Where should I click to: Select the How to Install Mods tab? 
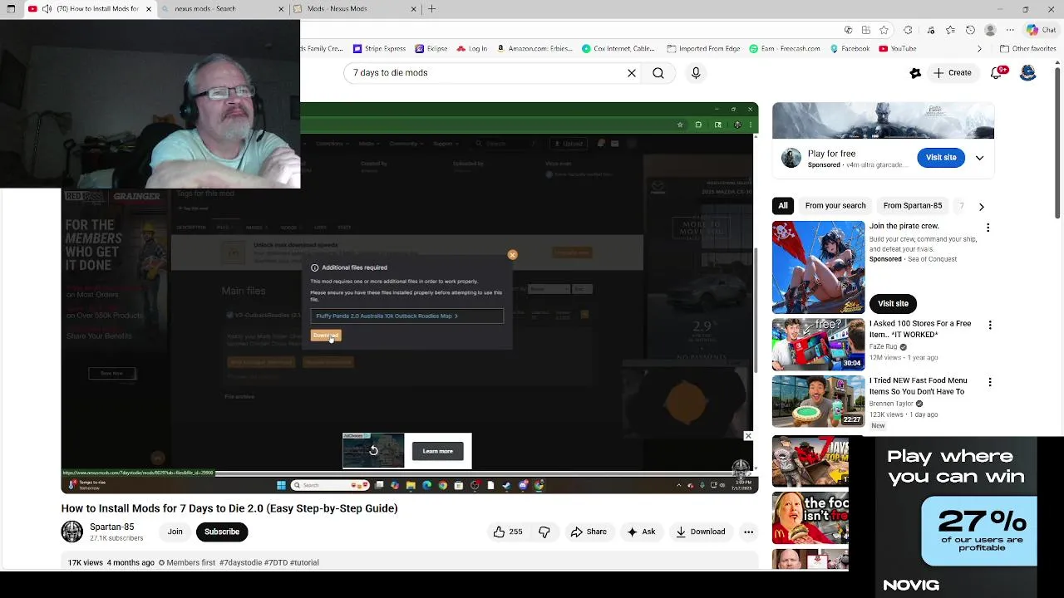[x=90, y=9]
